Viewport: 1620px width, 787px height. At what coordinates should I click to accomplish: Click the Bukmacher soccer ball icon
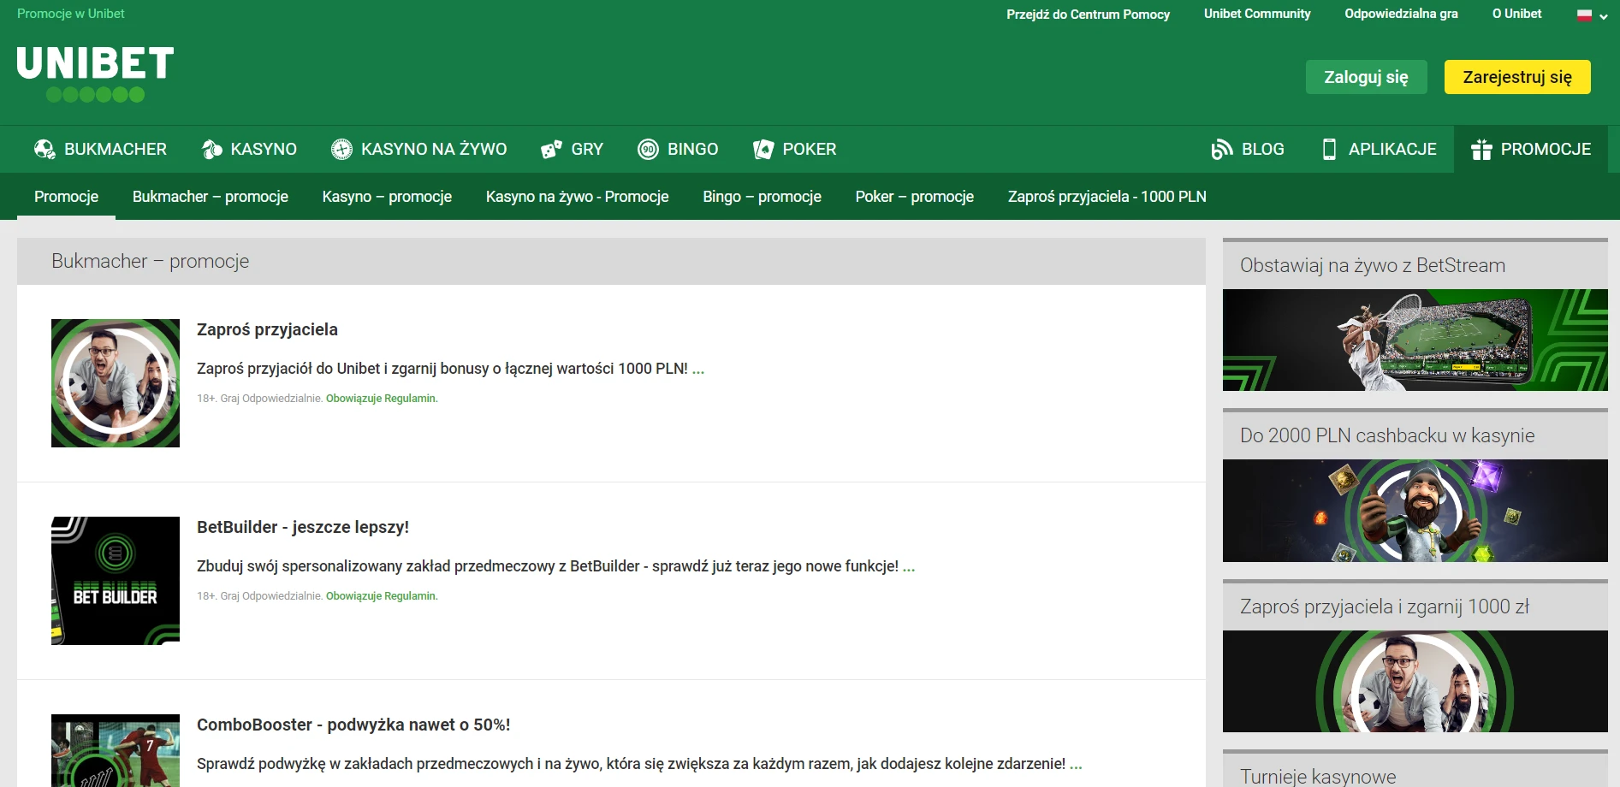click(x=45, y=150)
